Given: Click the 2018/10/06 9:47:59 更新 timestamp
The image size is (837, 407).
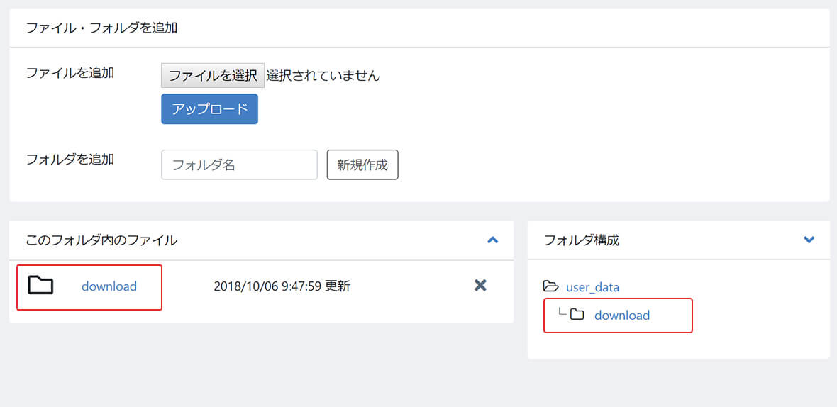Looking at the screenshot, I should point(282,286).
